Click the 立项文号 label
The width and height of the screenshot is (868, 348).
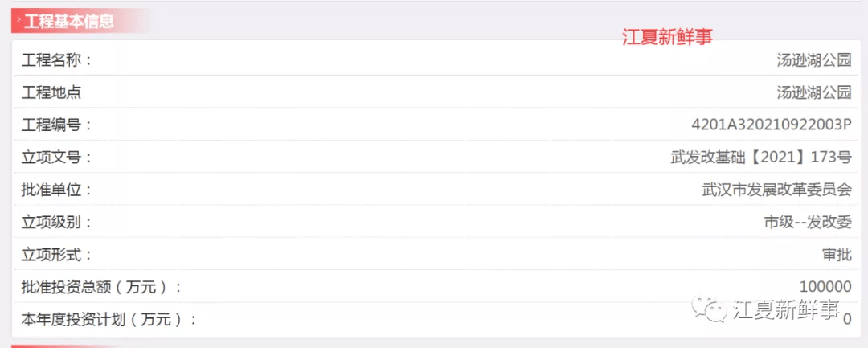(57, 157)
